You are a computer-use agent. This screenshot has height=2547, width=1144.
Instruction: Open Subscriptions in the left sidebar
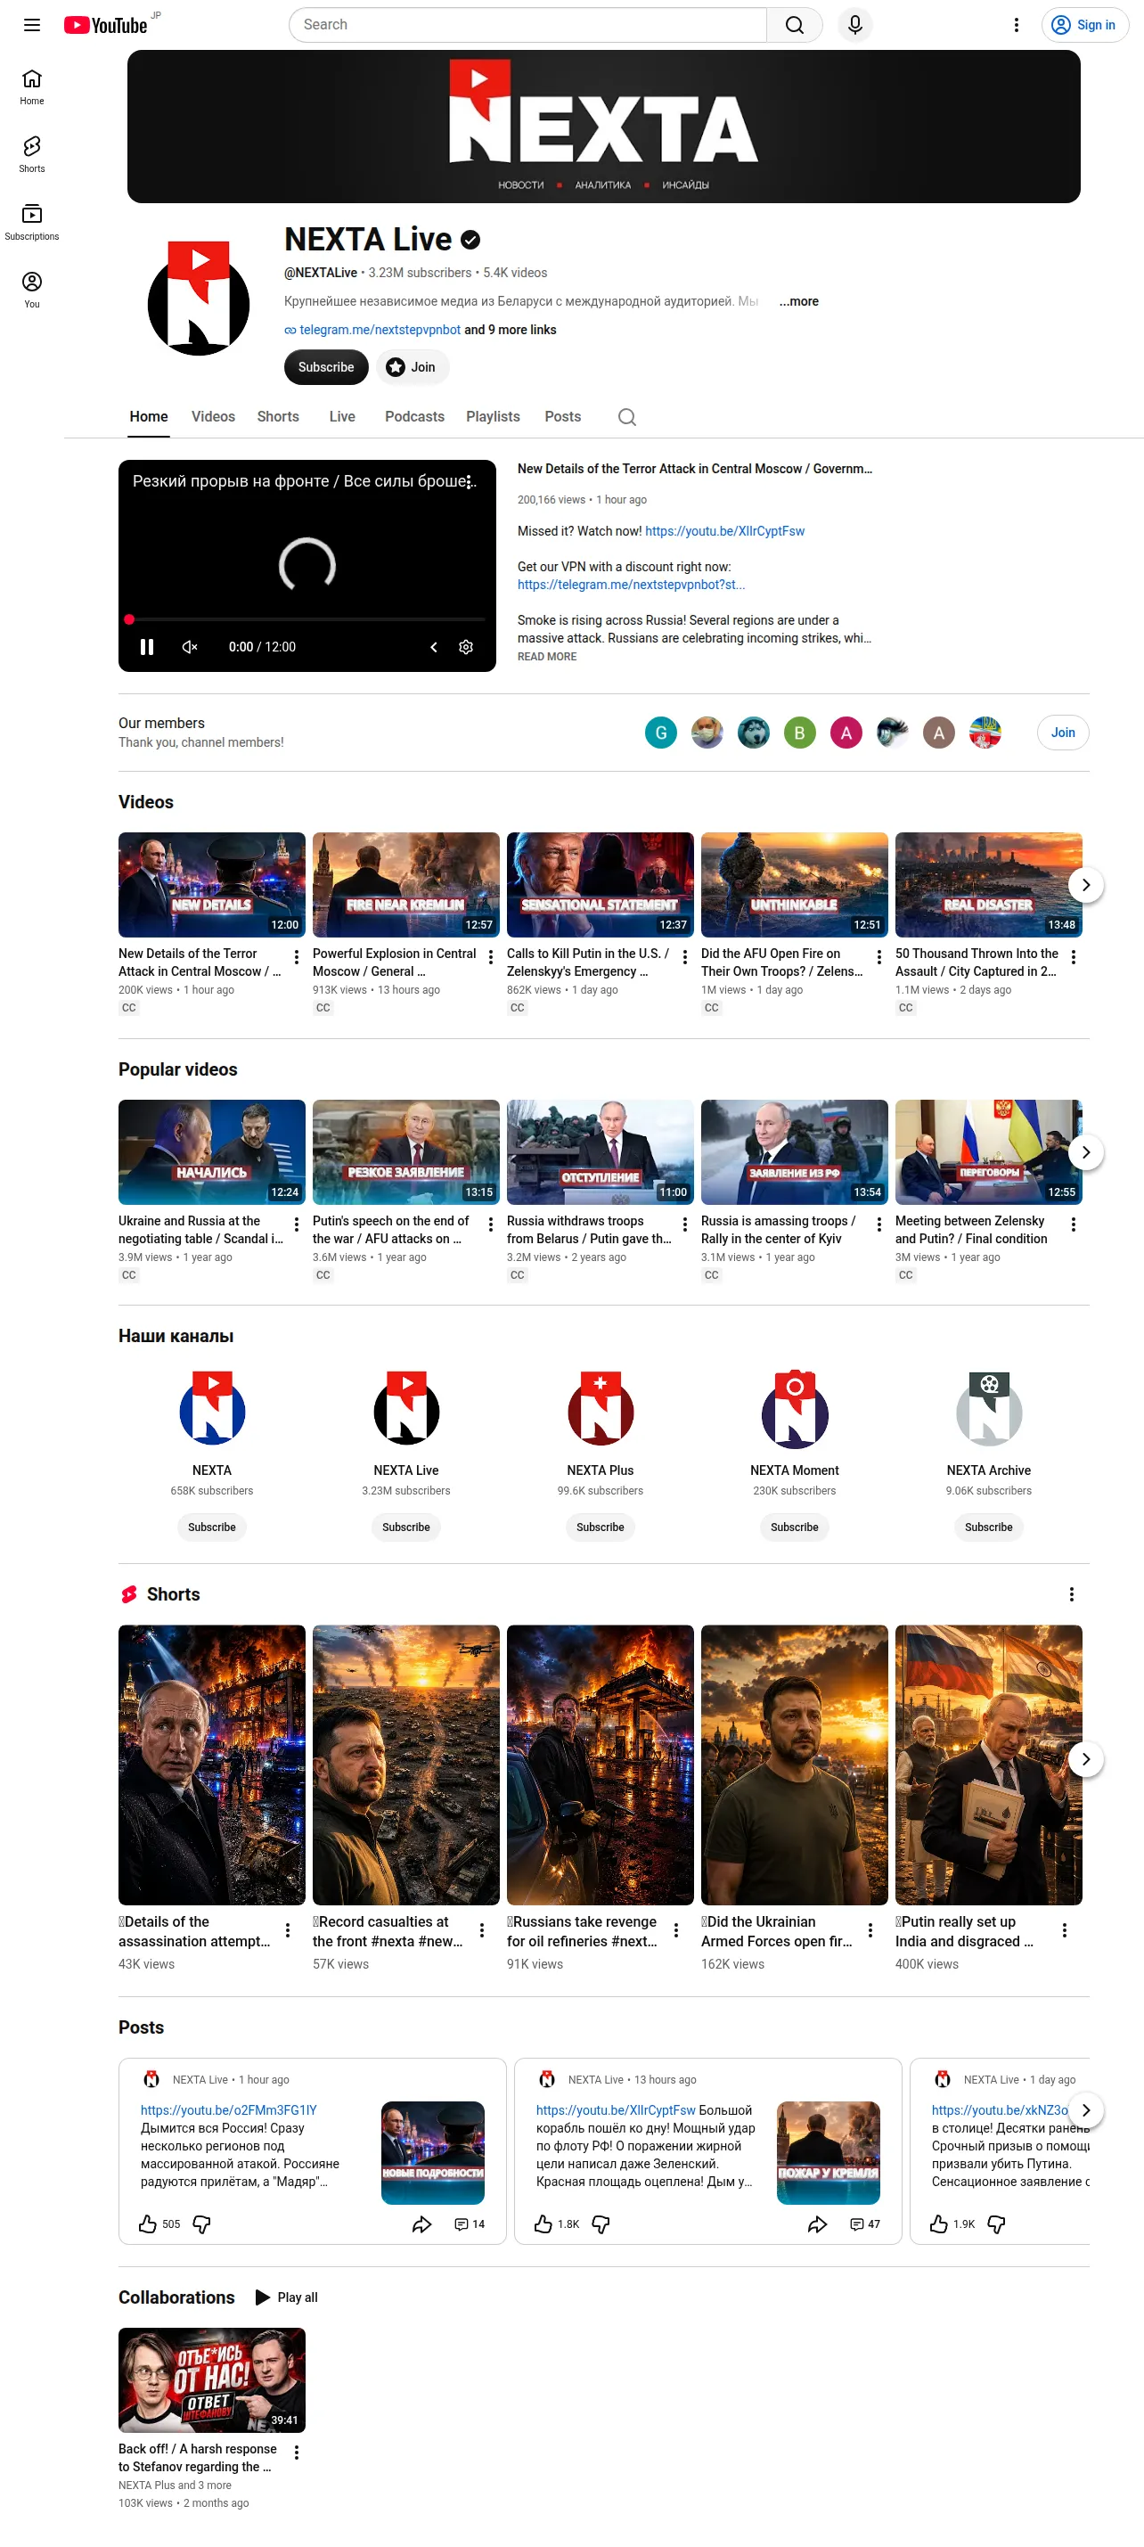[x=32, y=222]
